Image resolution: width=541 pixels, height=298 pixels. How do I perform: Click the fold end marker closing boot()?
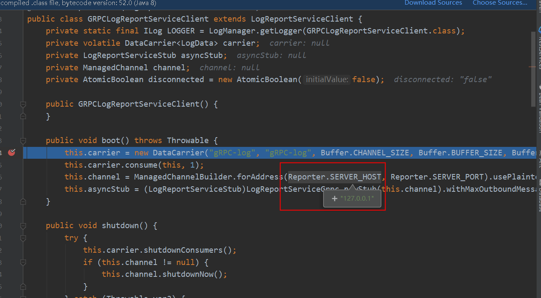pyautogui.click(x=23, y=201)
